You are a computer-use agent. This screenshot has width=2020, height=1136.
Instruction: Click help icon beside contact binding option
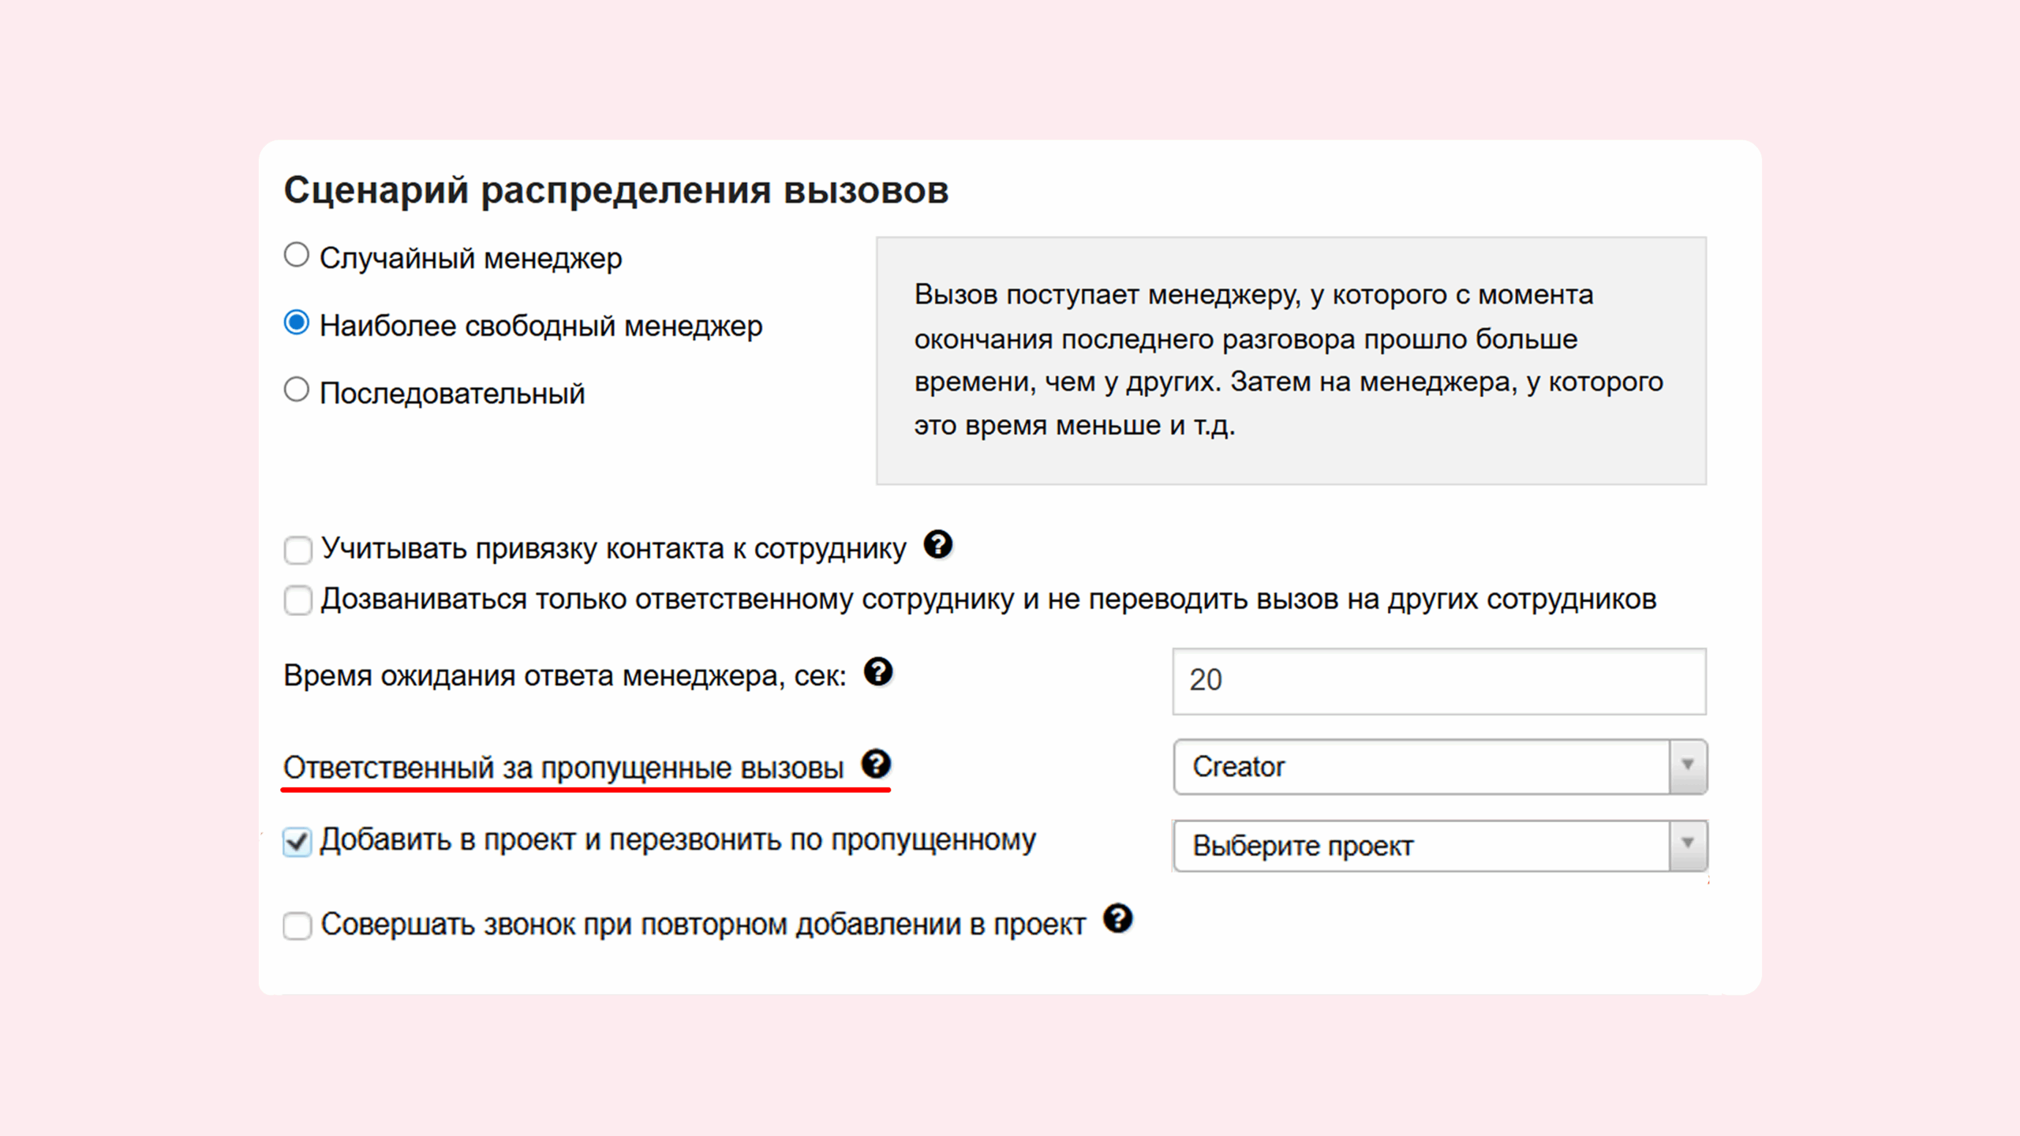pos(937,545)
